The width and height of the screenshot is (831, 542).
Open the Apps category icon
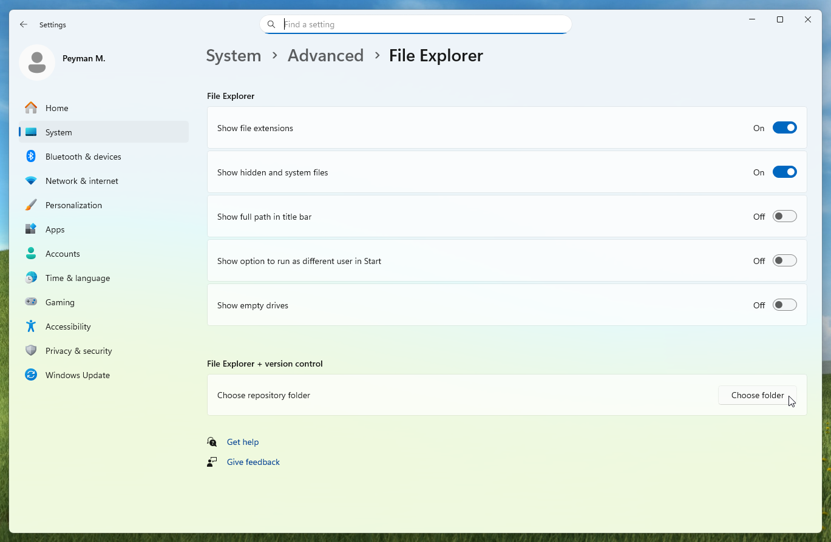click(x=31, y=229)
